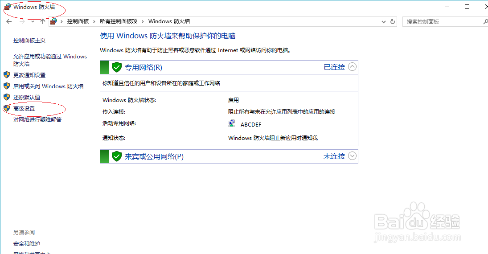
Task: Open 允许应用或功能通过 Windows 防火墙
Action: [50, 60]
